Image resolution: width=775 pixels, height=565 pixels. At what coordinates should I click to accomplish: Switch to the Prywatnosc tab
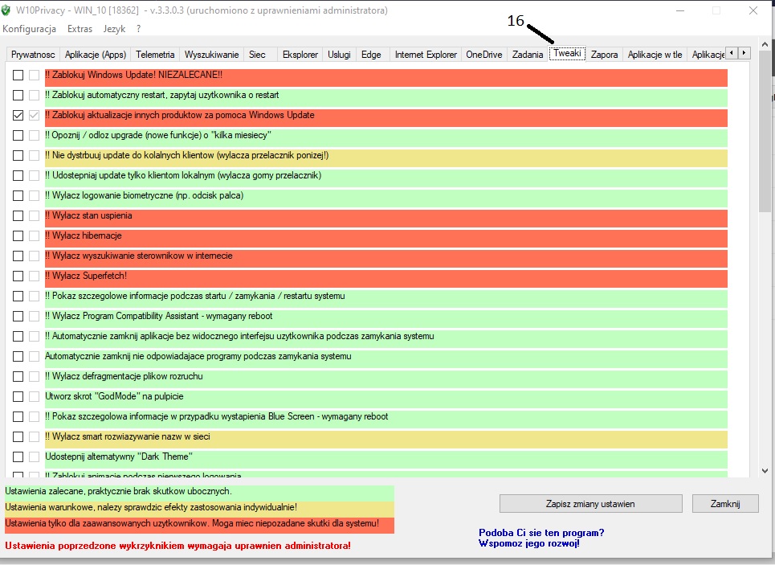pyautogui.click(x=33, y=55)
